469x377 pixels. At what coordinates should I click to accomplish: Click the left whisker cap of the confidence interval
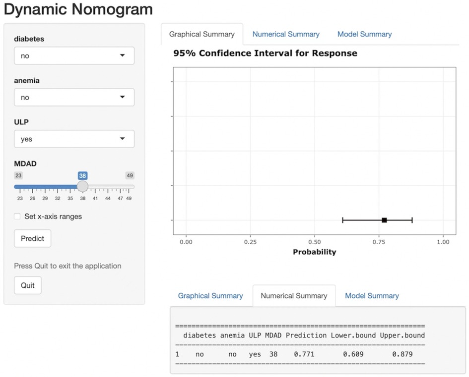click(343, 220)
